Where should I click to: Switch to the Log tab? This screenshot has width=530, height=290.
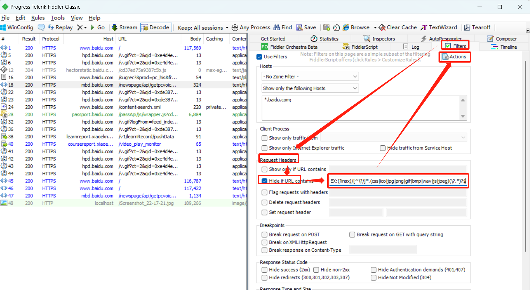coord(411,47)
